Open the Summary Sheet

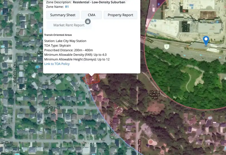[63, 15]
